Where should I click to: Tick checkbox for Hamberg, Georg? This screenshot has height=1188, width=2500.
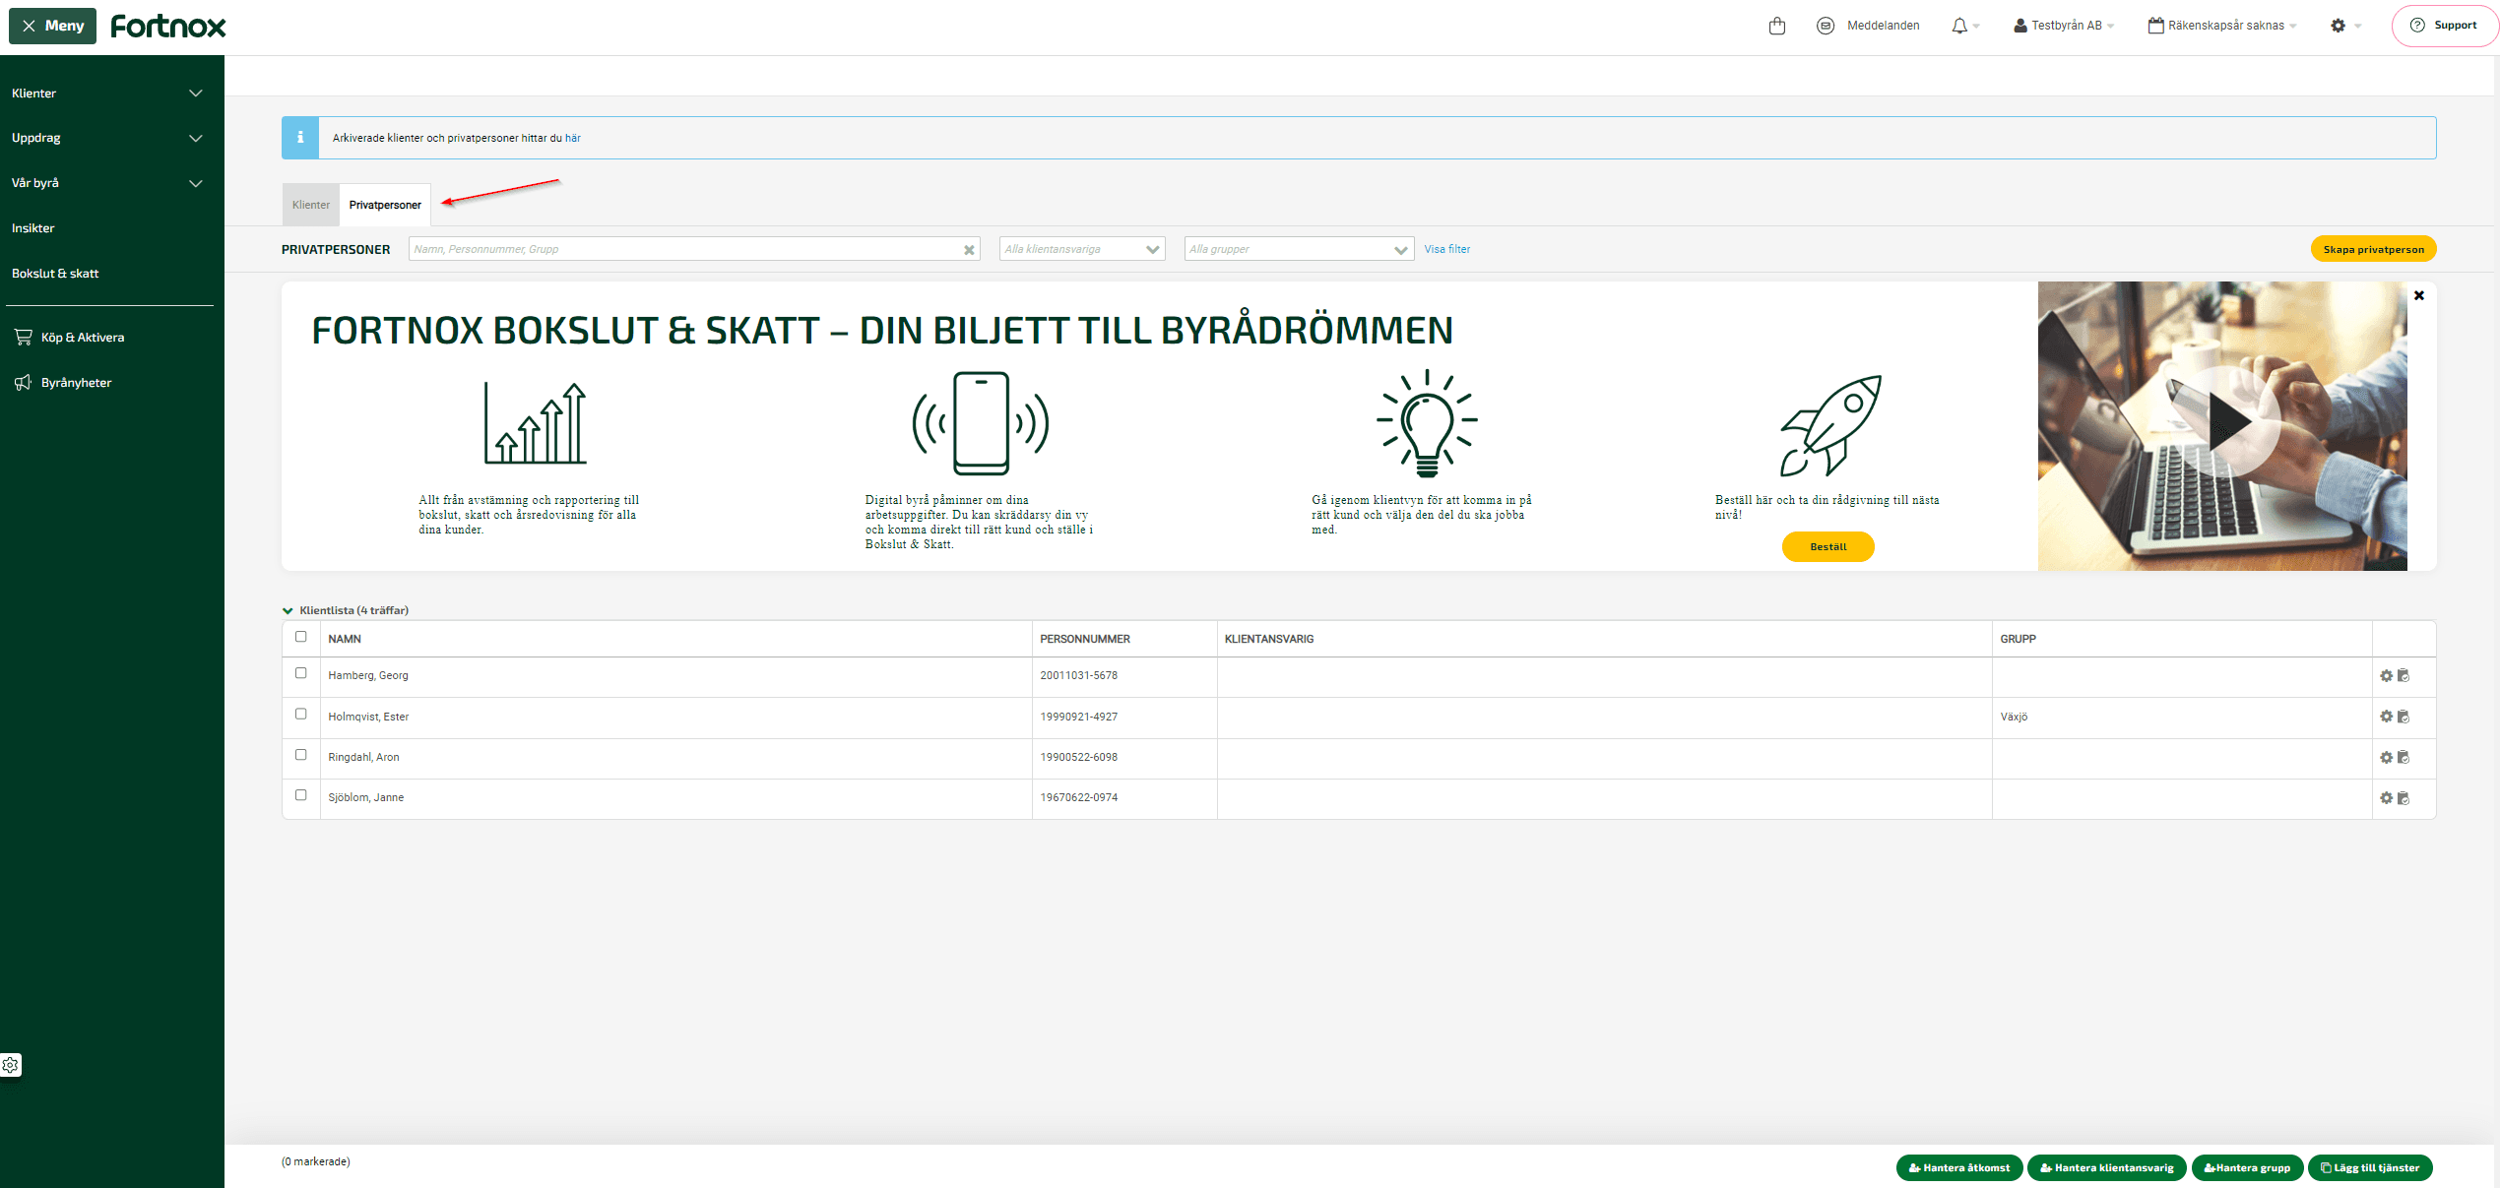point(301,673)
